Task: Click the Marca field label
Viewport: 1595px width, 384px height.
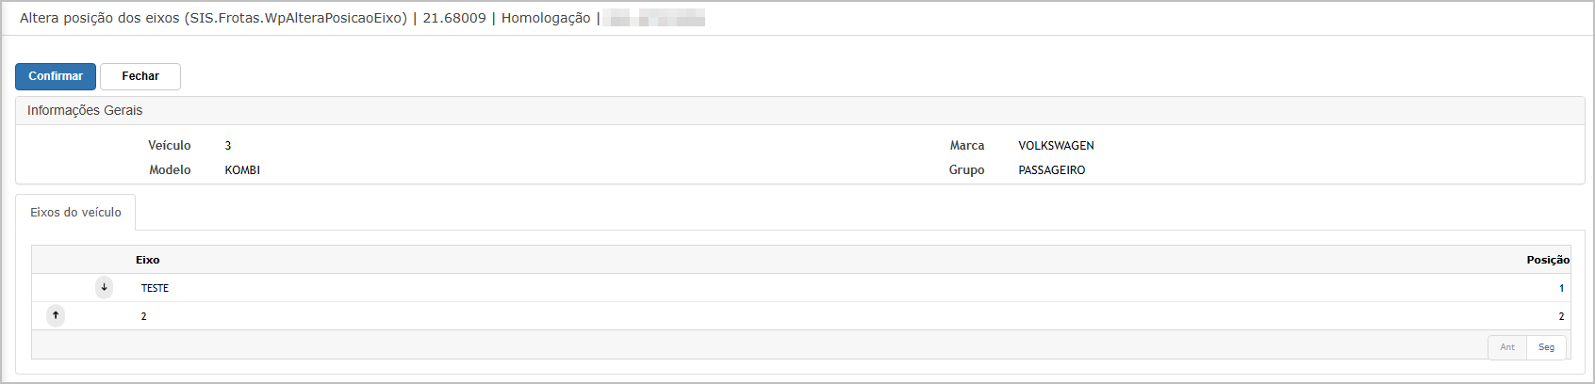Action: point(966,146)
